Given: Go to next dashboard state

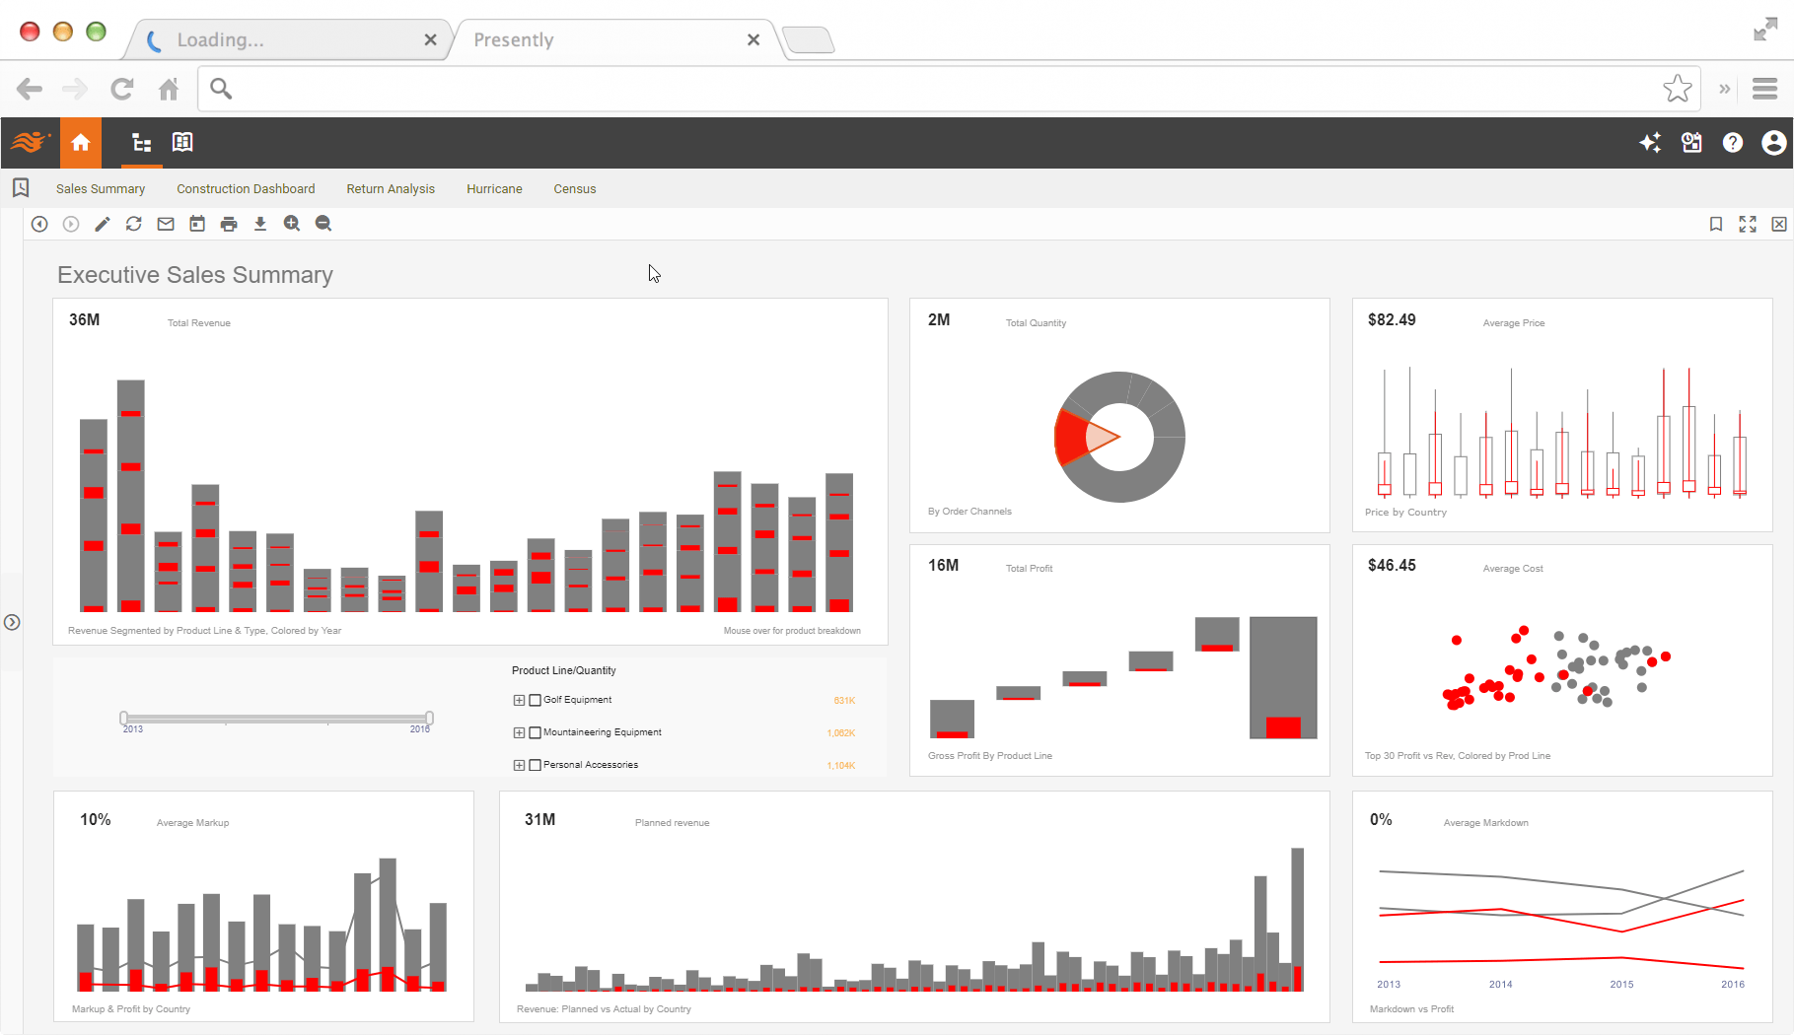Looking at the screenshot, I should click(x=71, y=224).
